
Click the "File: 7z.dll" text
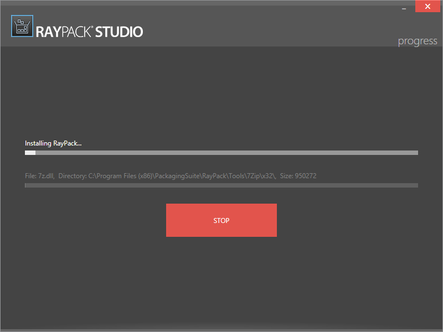(x=39, y=176)
